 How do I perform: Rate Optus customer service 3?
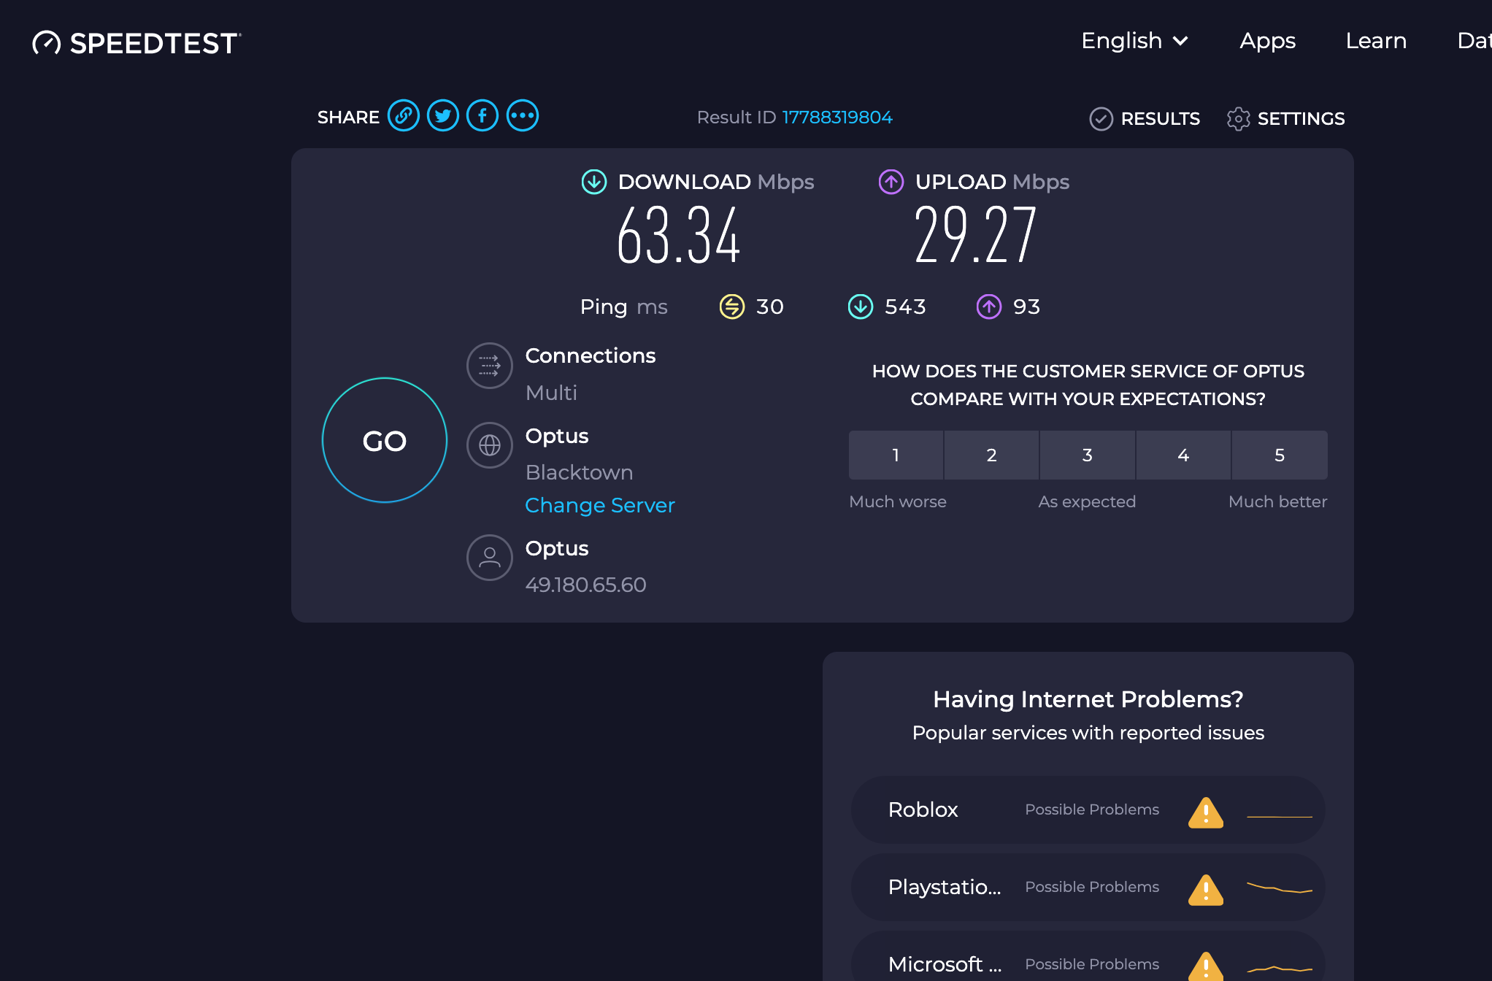tap(1088, 455)
